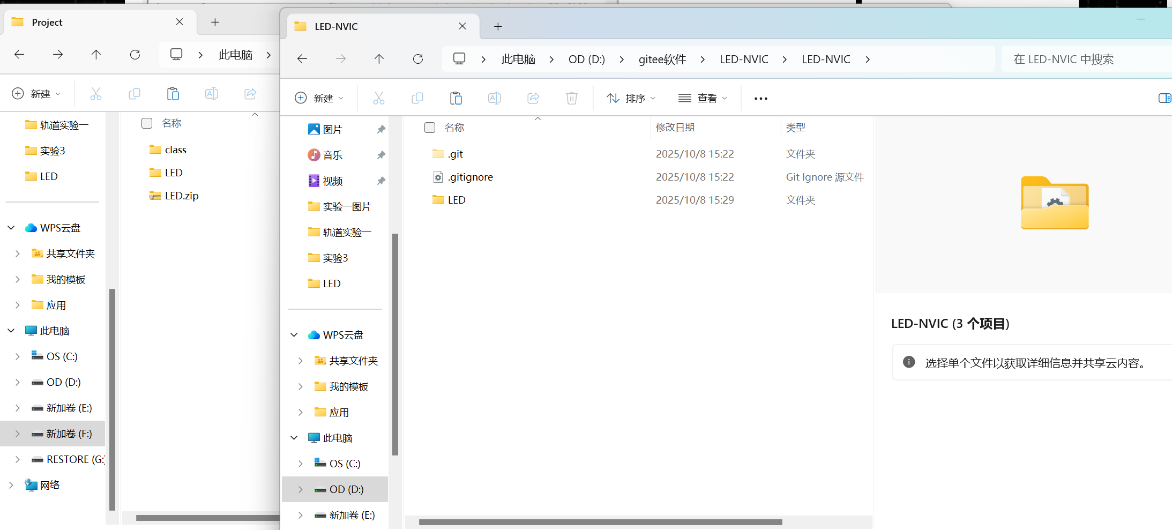This screenshot has height=530, width=1172.
Task: Go forward in LED-NVIC window
Action: click(x=341, y=59)
